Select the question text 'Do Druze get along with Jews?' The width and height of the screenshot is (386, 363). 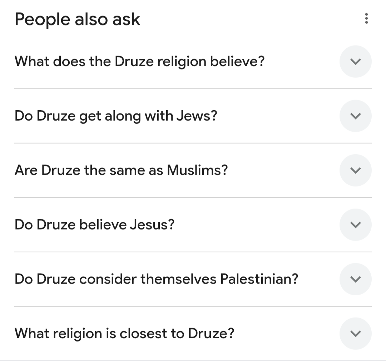tap(116, 116)
